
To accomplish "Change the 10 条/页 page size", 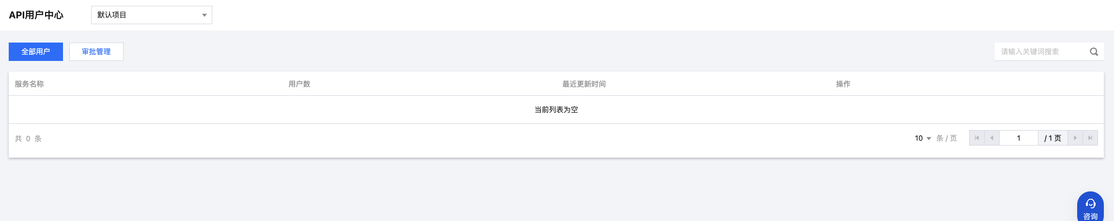I will (x=923, y=138).
